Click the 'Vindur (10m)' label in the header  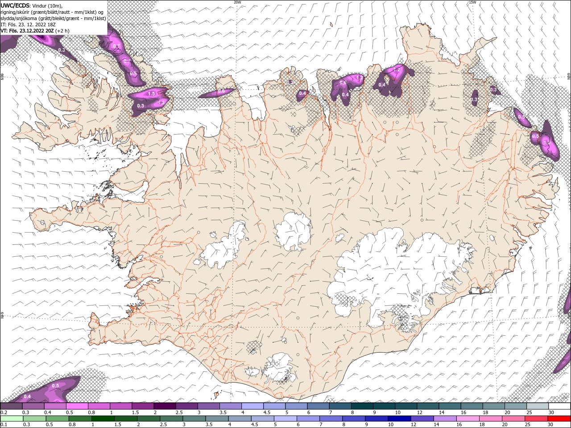click(x=48, y=5)
